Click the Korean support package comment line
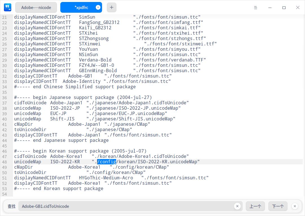 (80, 151)
